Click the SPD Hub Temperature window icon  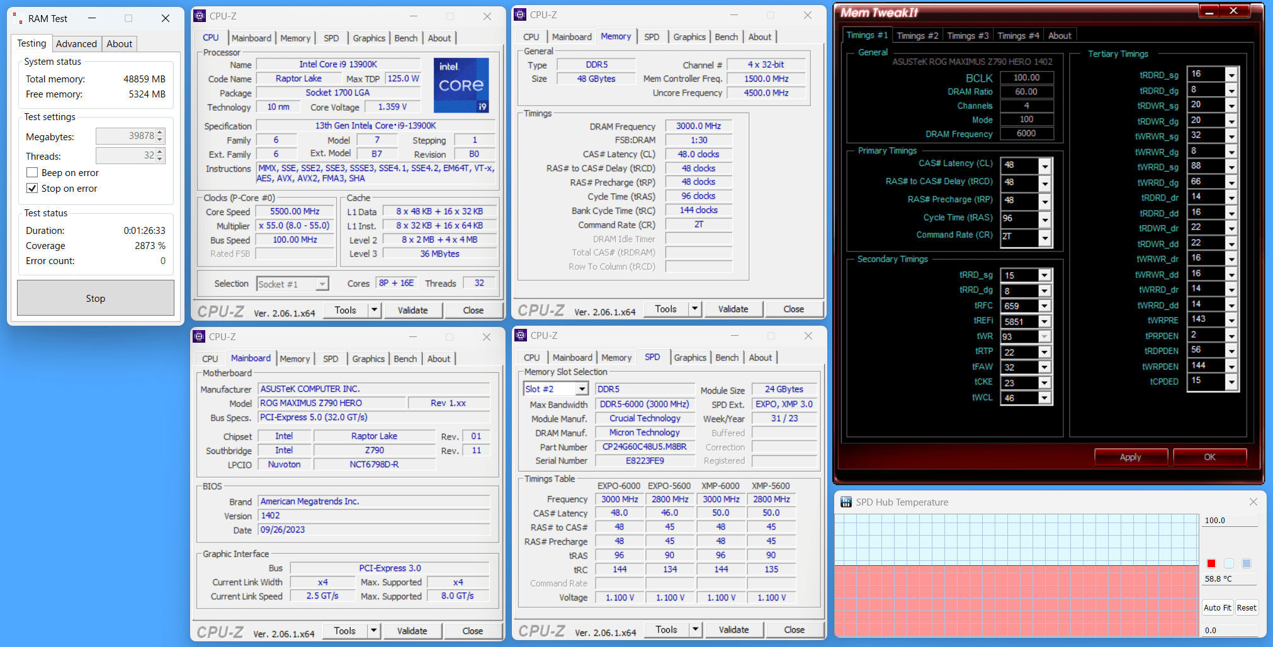(846, 502)
